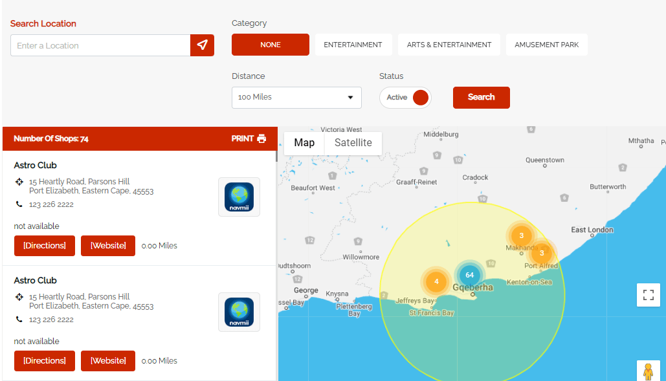Click the Enter a Location search field
This screenshot has width=666, height=381.
pyautogui.click(x=100, y=45)
